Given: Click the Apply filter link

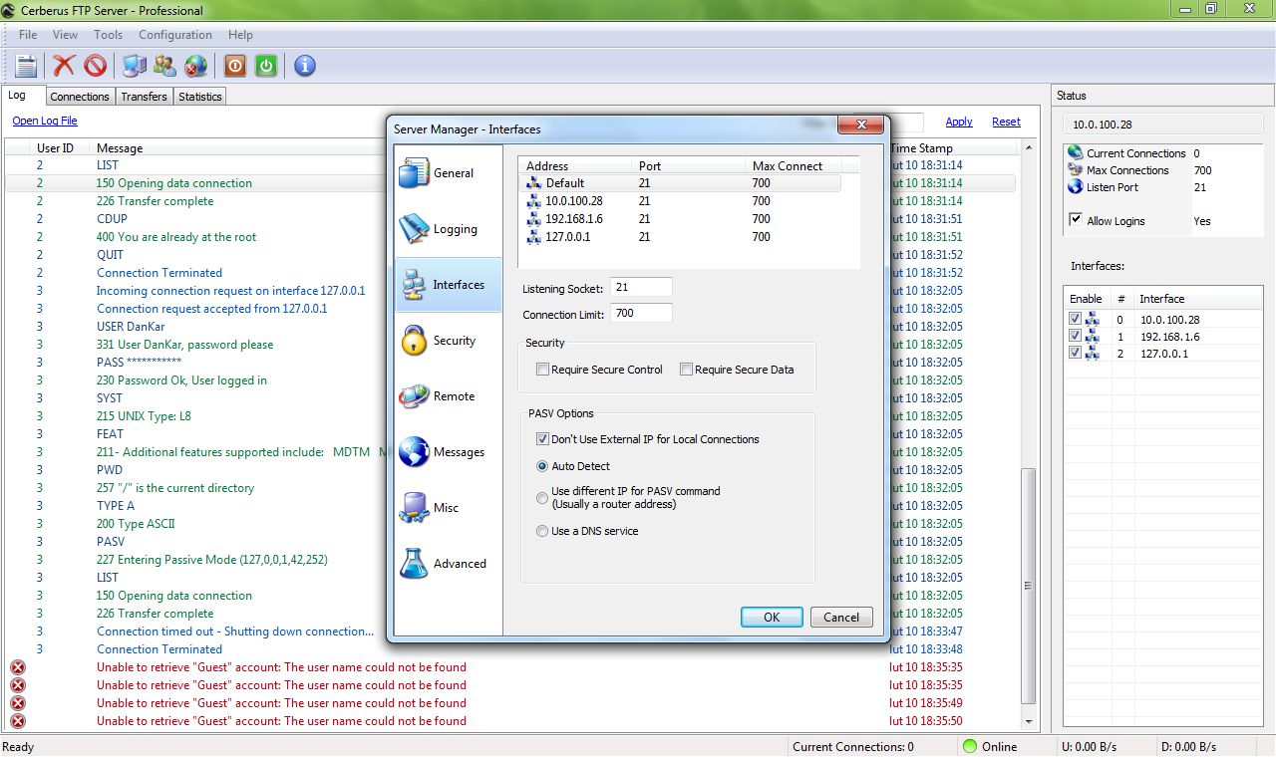Looking at the screenshot, I should 959,122.
